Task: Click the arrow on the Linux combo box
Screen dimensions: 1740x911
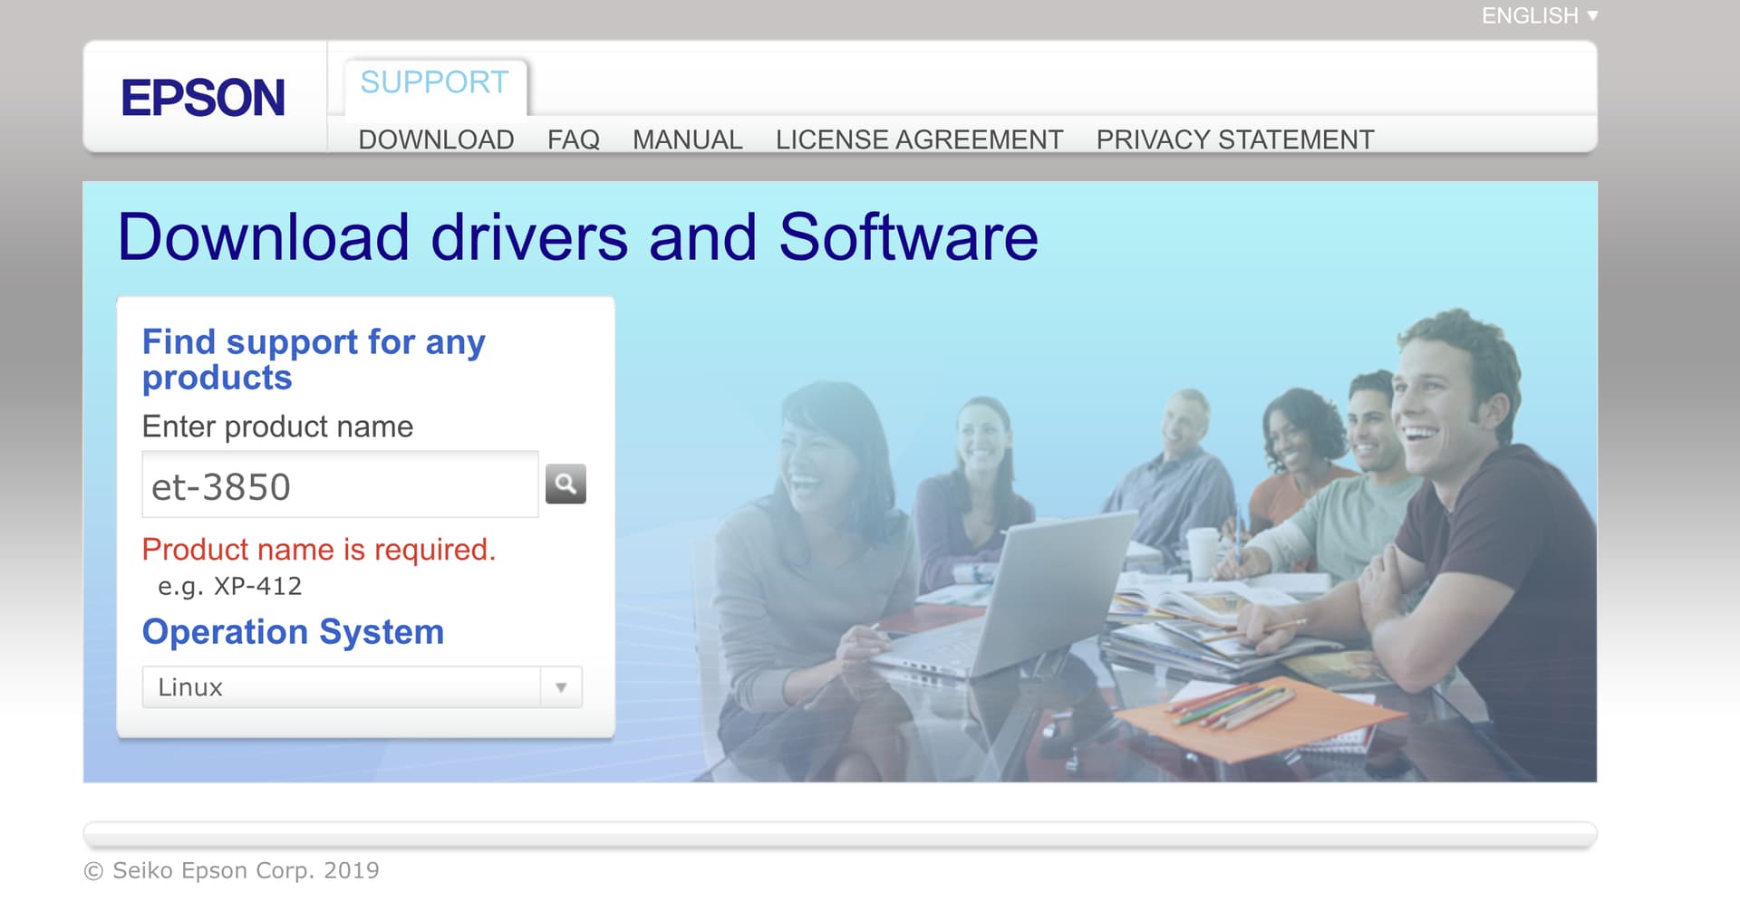Action: click(x=561, y=687)
